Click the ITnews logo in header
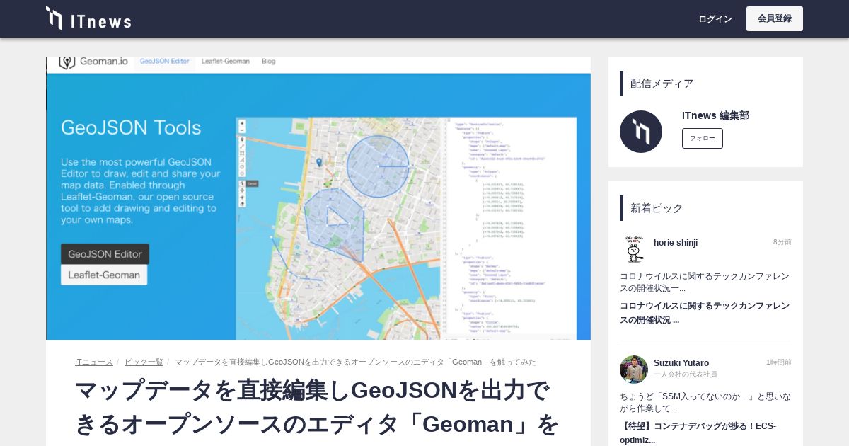This screenshot has height=446, width=849. tap(88, 18)
